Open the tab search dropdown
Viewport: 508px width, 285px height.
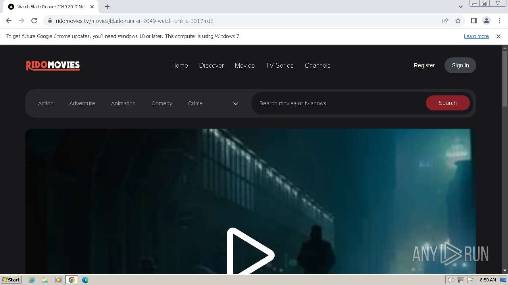(x=460, y=7)
